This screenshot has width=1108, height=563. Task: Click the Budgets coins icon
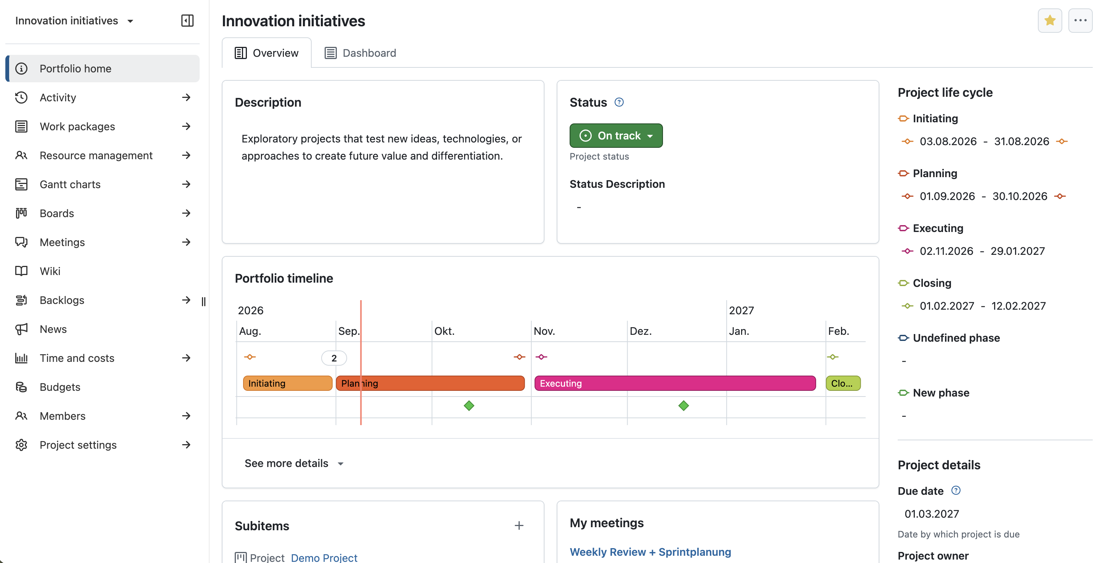tap(21, 387)
